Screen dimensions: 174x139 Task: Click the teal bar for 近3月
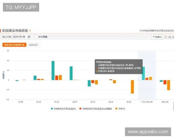coord(53,70)
